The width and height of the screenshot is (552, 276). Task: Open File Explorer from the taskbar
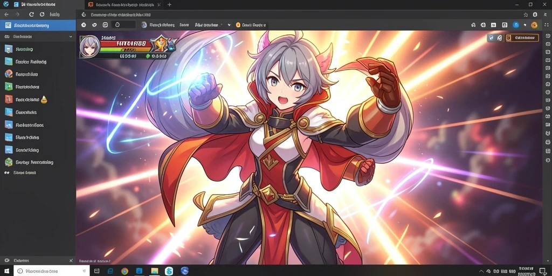(155, 271)
